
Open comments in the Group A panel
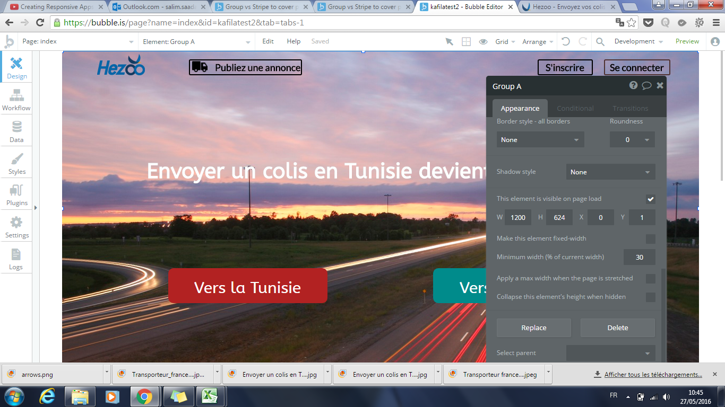coord(646,85)
